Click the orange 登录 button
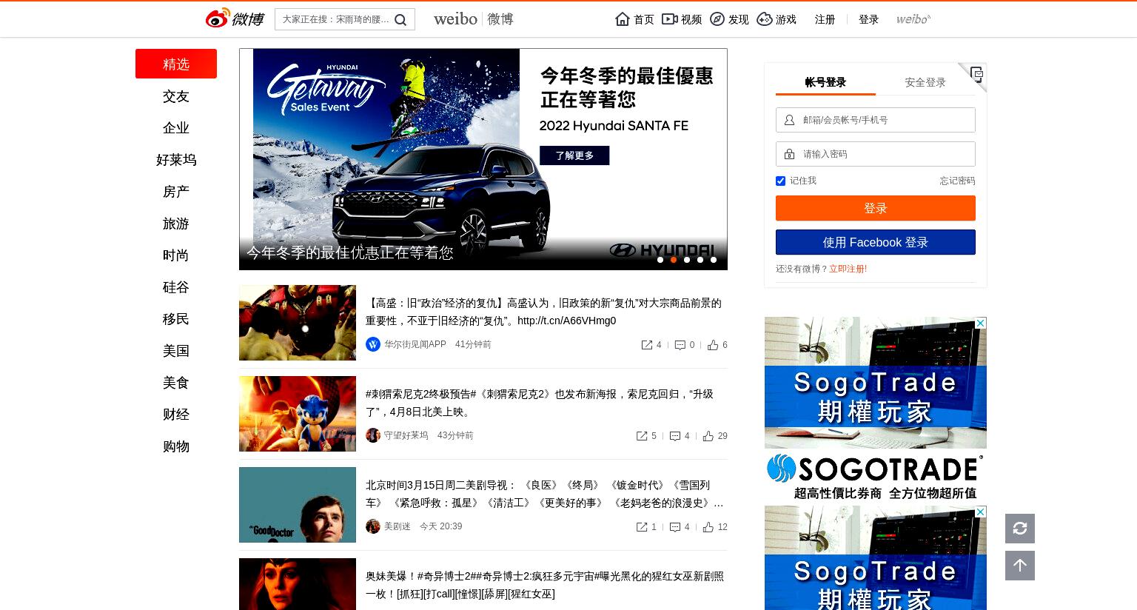Viewport: 1137px width, 610px height. [876, 208]
